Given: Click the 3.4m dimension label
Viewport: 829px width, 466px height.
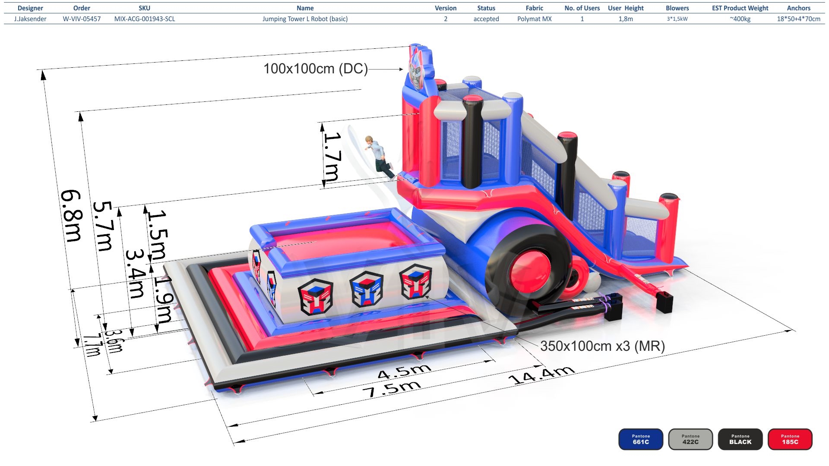Looking at the screenshot, I should 135,274.
